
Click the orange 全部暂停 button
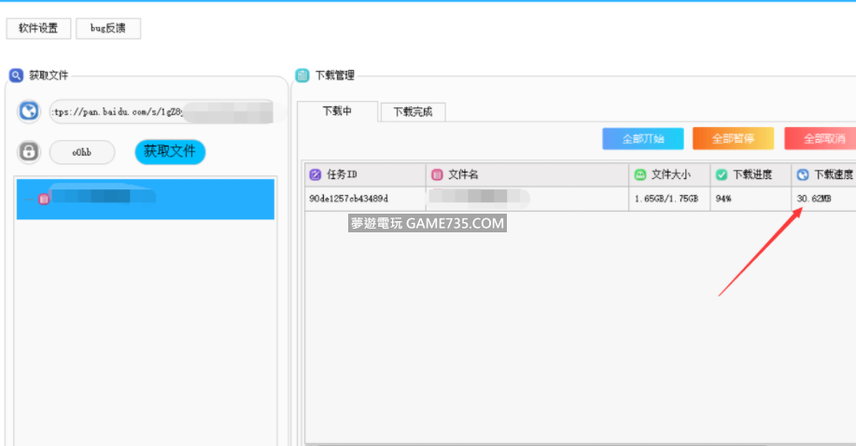click(733, 139)
